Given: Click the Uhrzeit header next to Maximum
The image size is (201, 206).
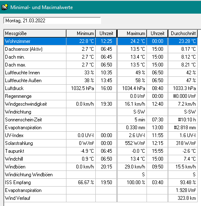Looking at the screenshot, I should [157, 33].
